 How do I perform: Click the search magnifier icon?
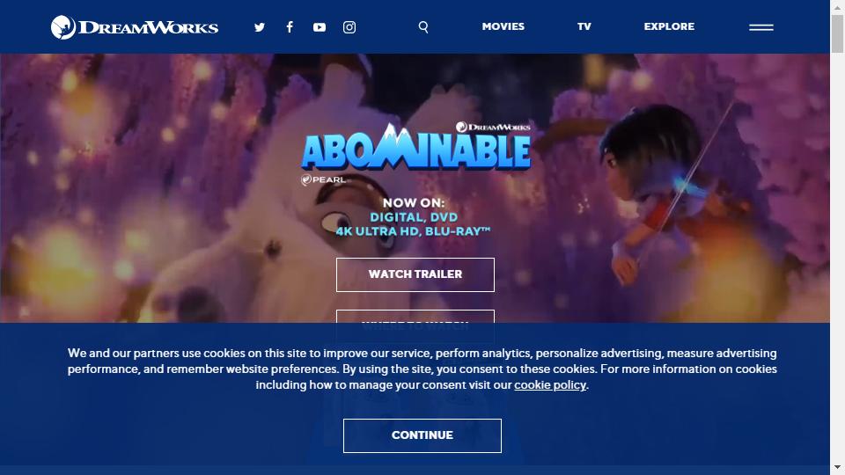(423, 27)
